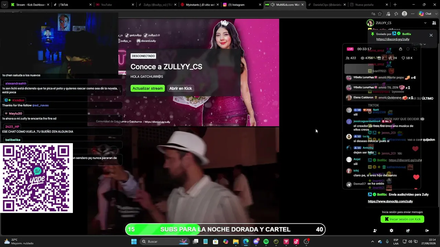This screenshot has height=247, width=440.
Task: Click the @ed_navas mention in KickBot message
Action: pos(41,105)
